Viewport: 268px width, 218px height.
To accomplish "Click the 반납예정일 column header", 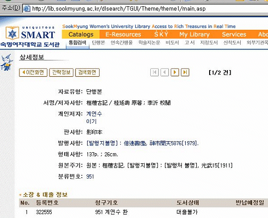I will click(250, 203).
